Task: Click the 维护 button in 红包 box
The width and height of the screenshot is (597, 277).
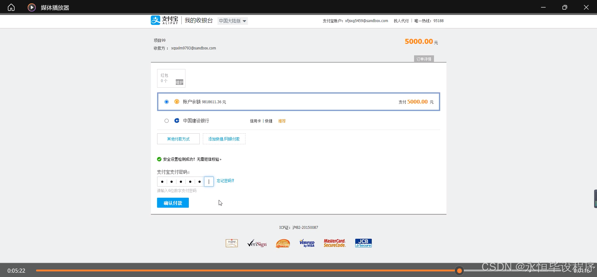Action: pos(180,82)
